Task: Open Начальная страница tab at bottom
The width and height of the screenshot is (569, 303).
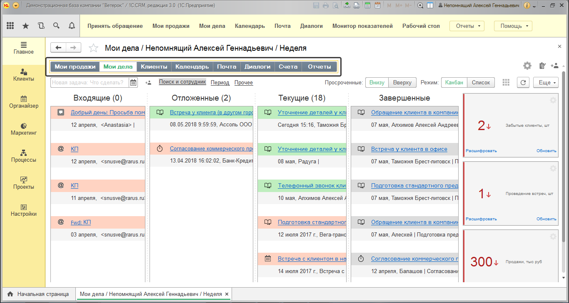Action: (x=38, y=294)
